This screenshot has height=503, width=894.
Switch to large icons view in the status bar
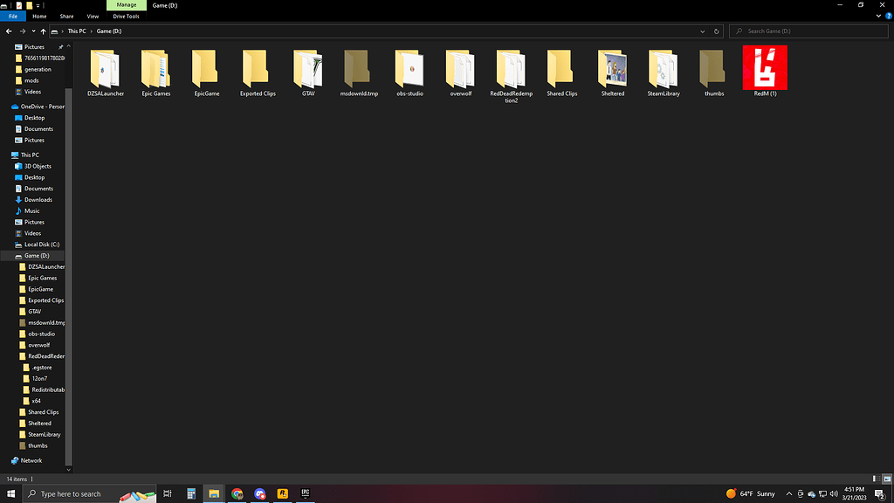click(887, 479)
